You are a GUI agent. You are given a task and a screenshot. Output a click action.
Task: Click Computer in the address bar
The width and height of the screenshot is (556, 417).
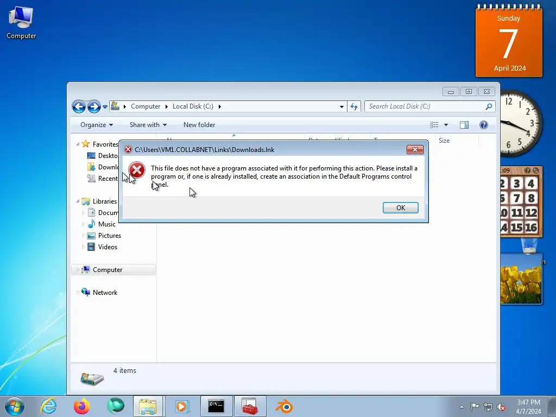coord(146,106)
